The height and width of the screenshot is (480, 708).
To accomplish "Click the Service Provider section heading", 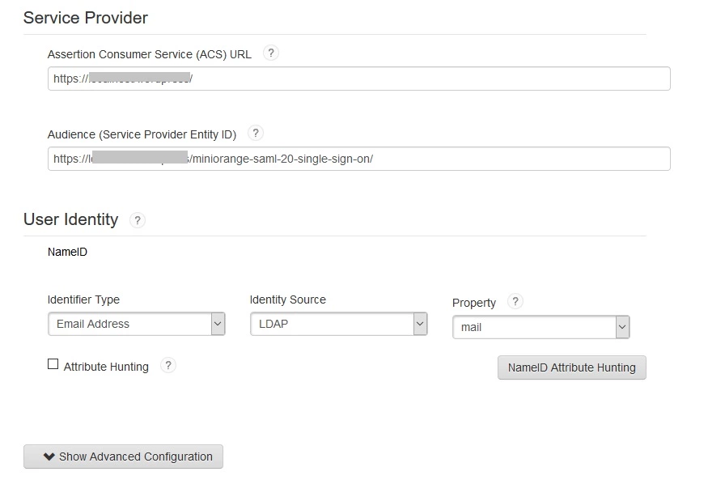I will (x=86, y=18).
